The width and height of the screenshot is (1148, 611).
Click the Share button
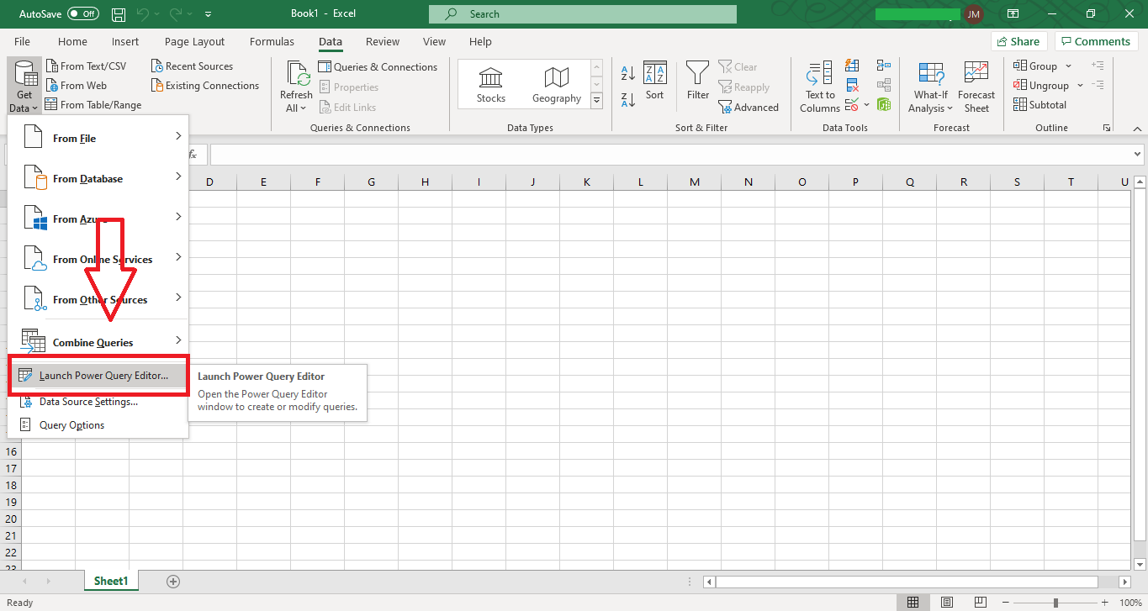coord(1018,41)
